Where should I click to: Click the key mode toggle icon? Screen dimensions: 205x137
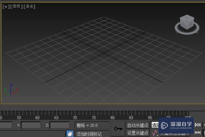coord(197,133)
